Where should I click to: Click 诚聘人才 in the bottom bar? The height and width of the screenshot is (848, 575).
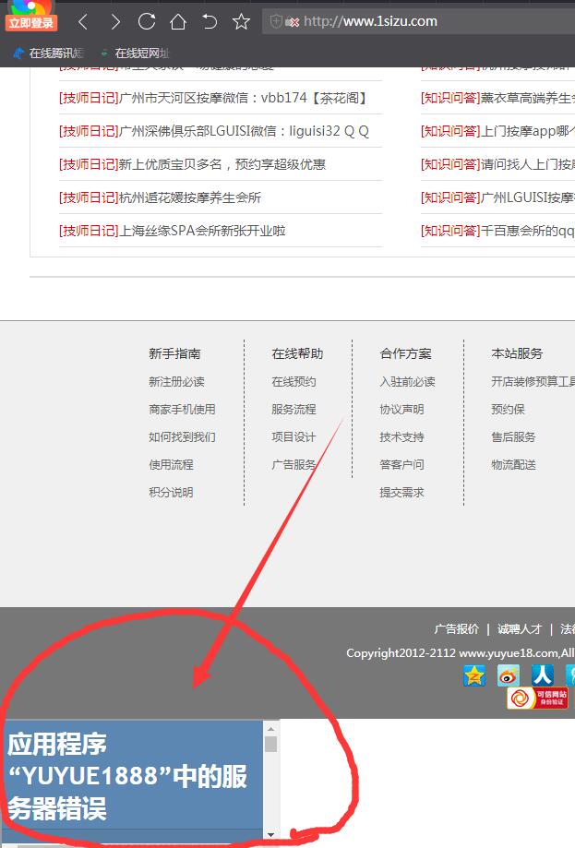click(520, 629)
